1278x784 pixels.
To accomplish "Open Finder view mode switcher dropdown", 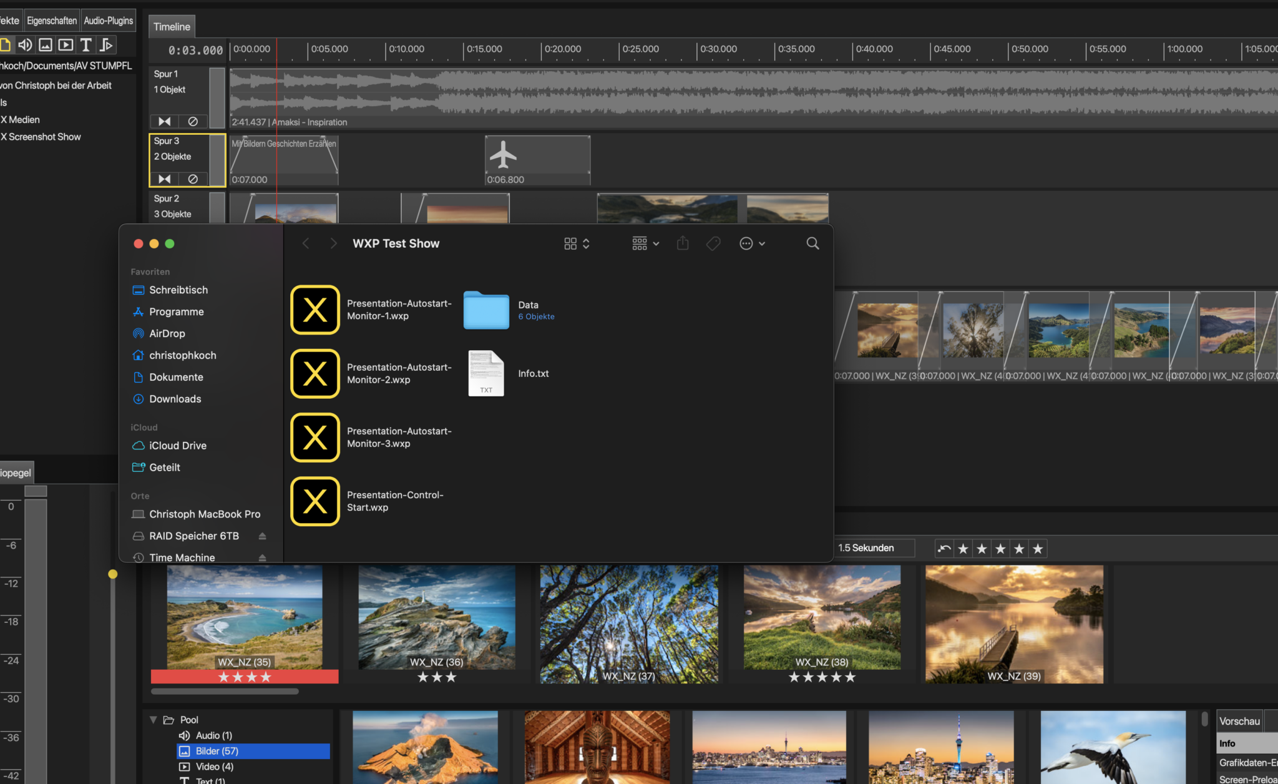I will click(x=577, y=243).
